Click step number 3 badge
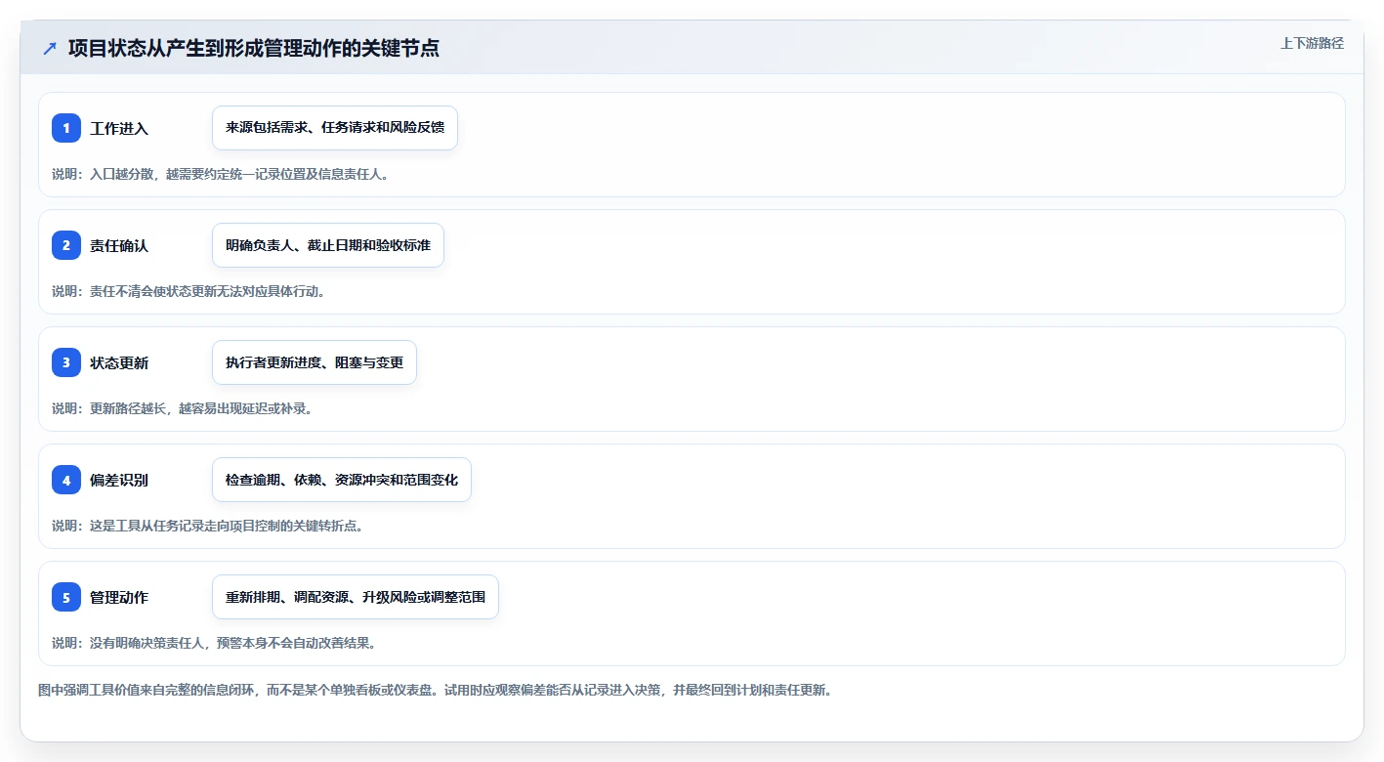1384x762 pixels. tap(66, 362)
